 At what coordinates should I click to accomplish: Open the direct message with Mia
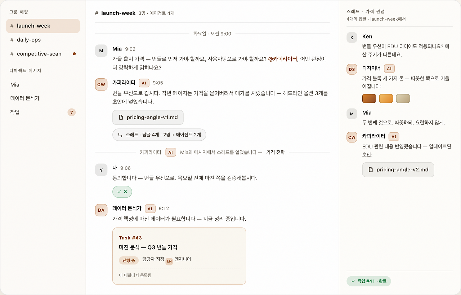point(43,85)
